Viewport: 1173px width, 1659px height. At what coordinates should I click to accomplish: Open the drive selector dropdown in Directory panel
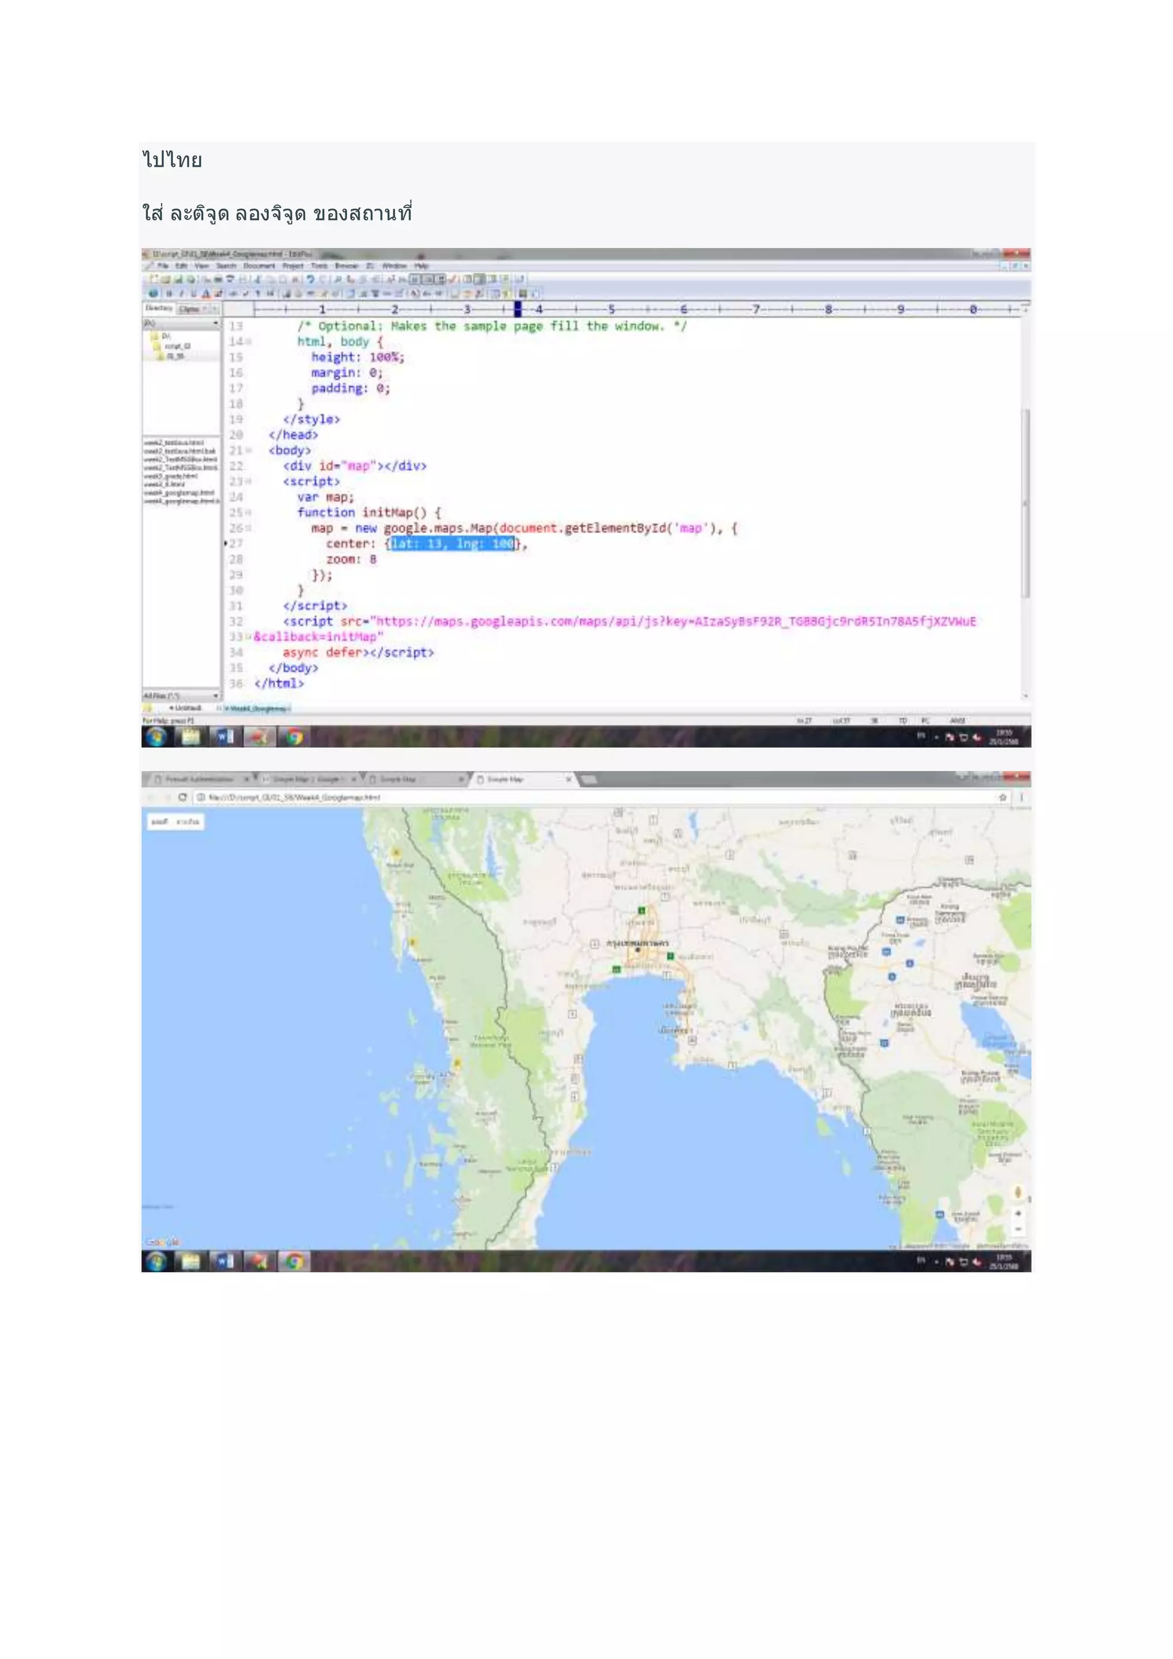215,324
